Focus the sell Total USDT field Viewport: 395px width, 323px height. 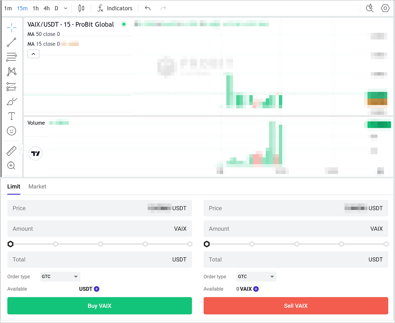pos(296,260)
